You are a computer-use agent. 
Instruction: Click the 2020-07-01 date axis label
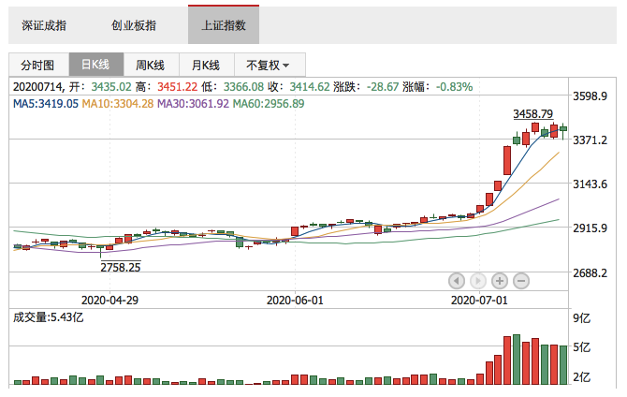[479, 301]
